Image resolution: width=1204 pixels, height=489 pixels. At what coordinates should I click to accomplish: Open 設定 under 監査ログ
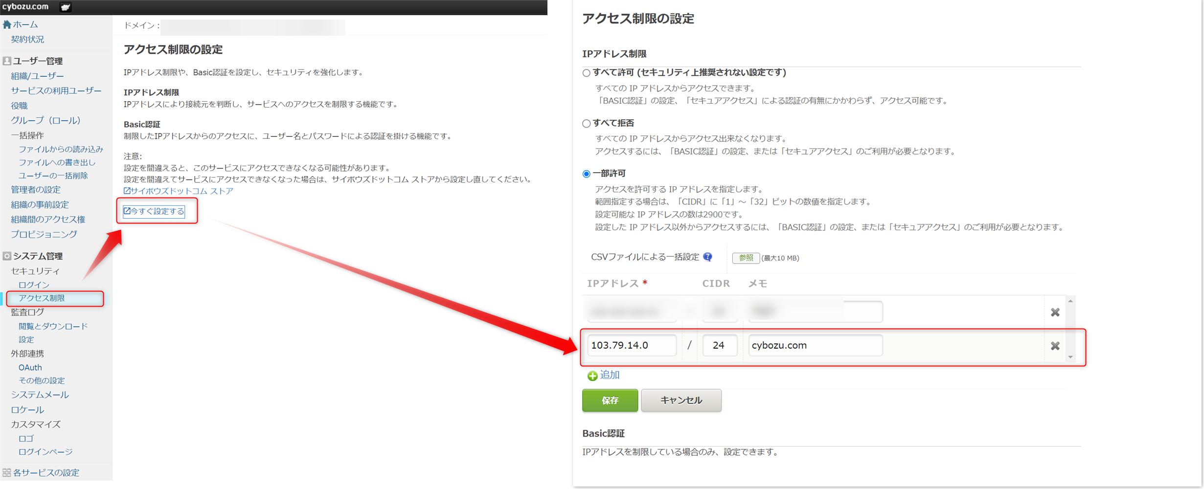coord(26,339)
